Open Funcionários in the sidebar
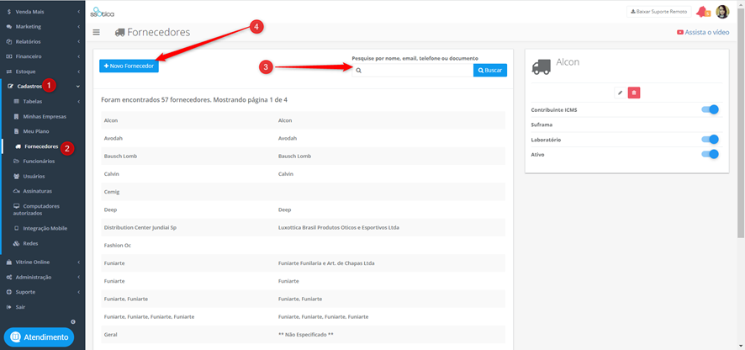This screenshot has height=350, width=745. pyautogui.click(x=39, y=162)
